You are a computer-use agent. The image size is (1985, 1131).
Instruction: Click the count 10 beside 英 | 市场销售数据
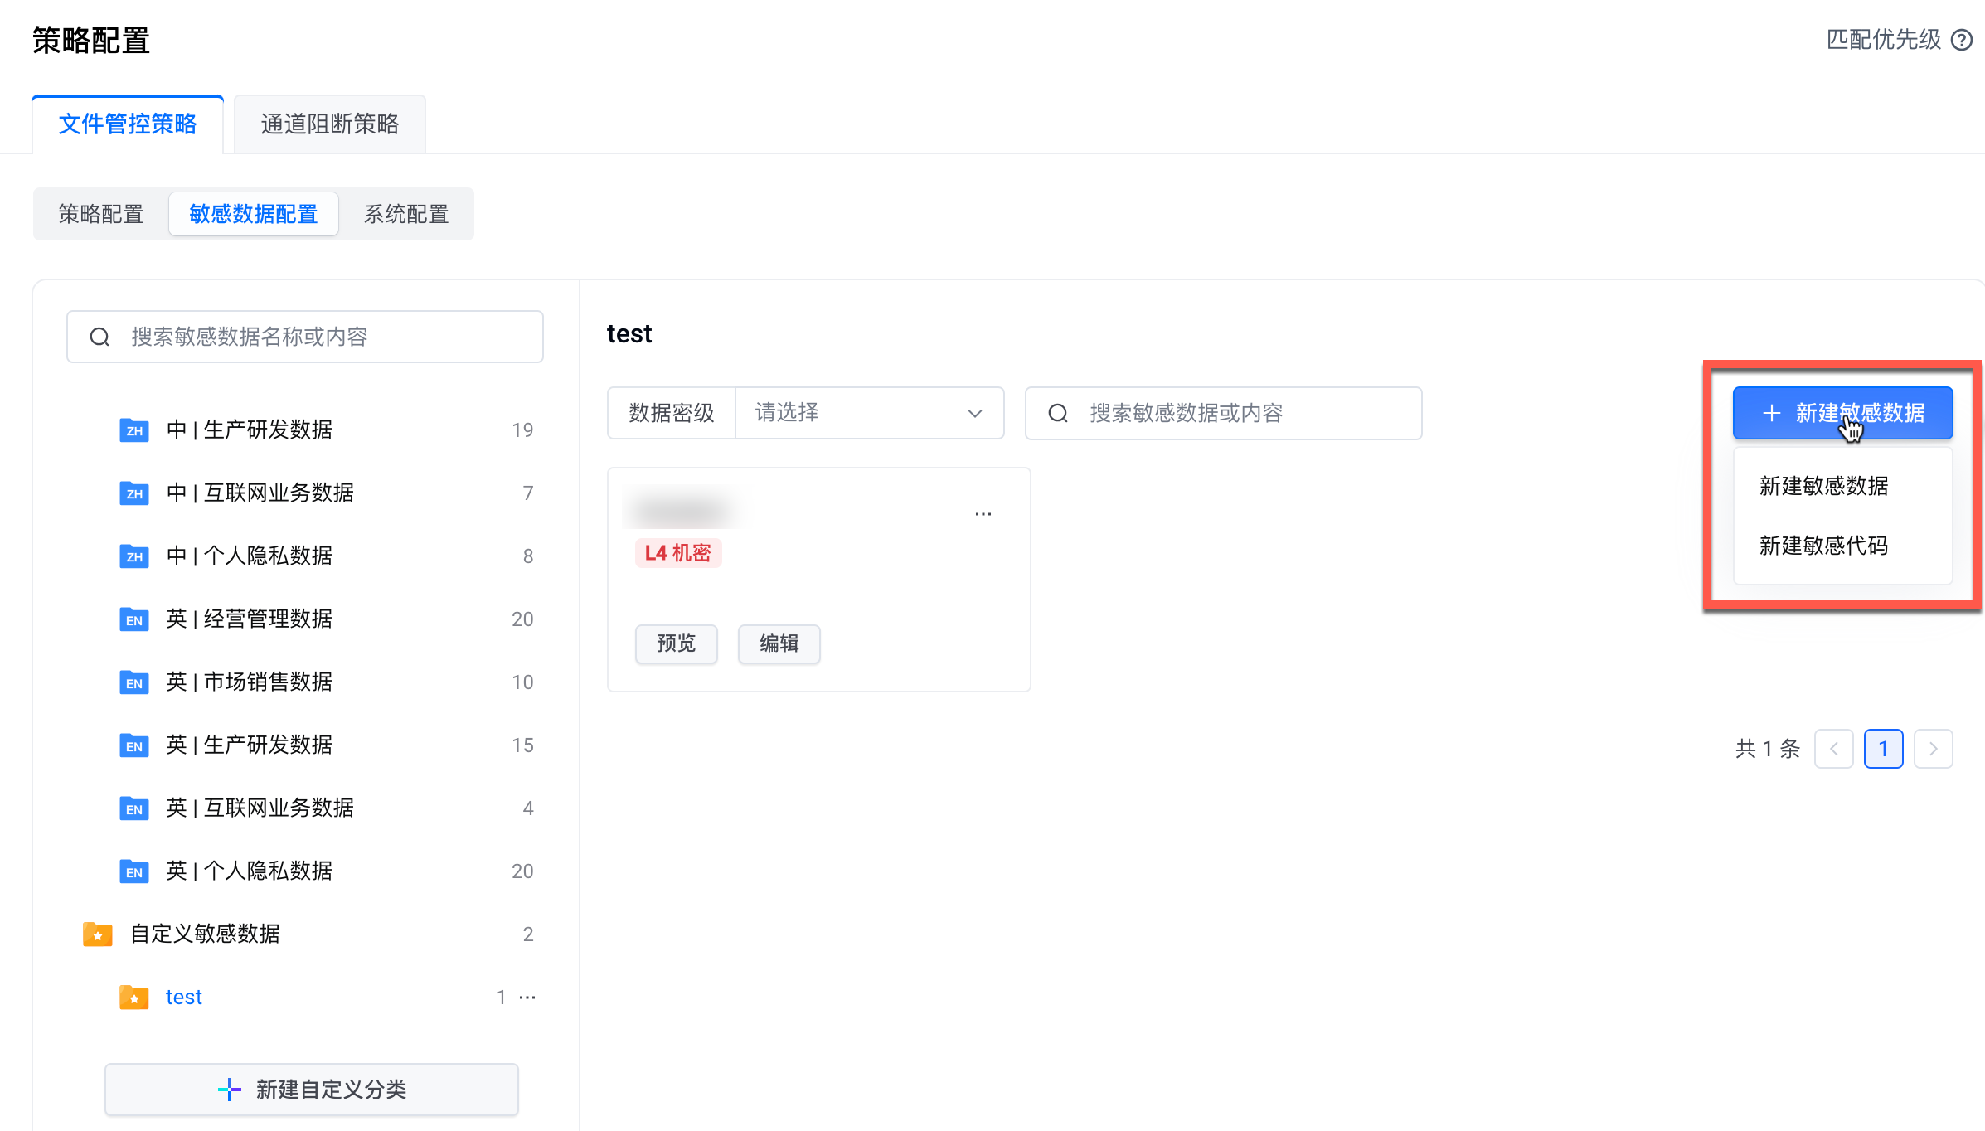click(x=522, y=682)
